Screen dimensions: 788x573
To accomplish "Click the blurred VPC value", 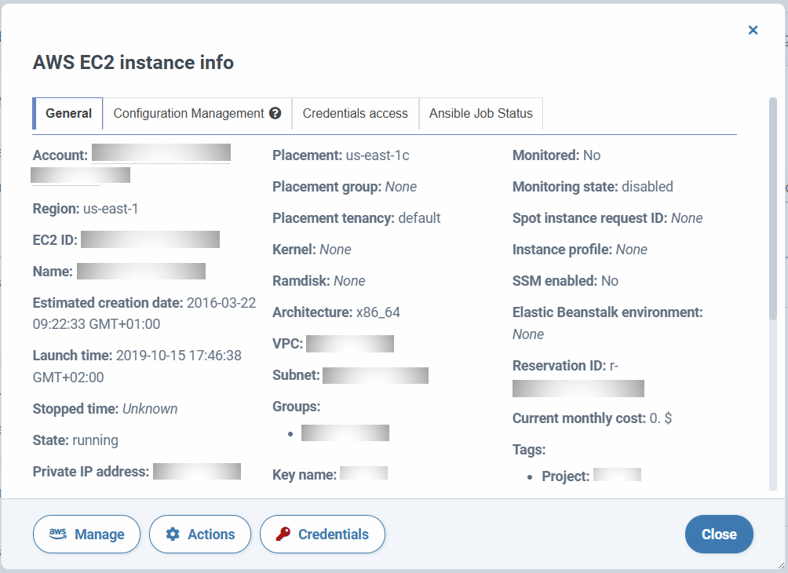I will (x=350, y=344).
